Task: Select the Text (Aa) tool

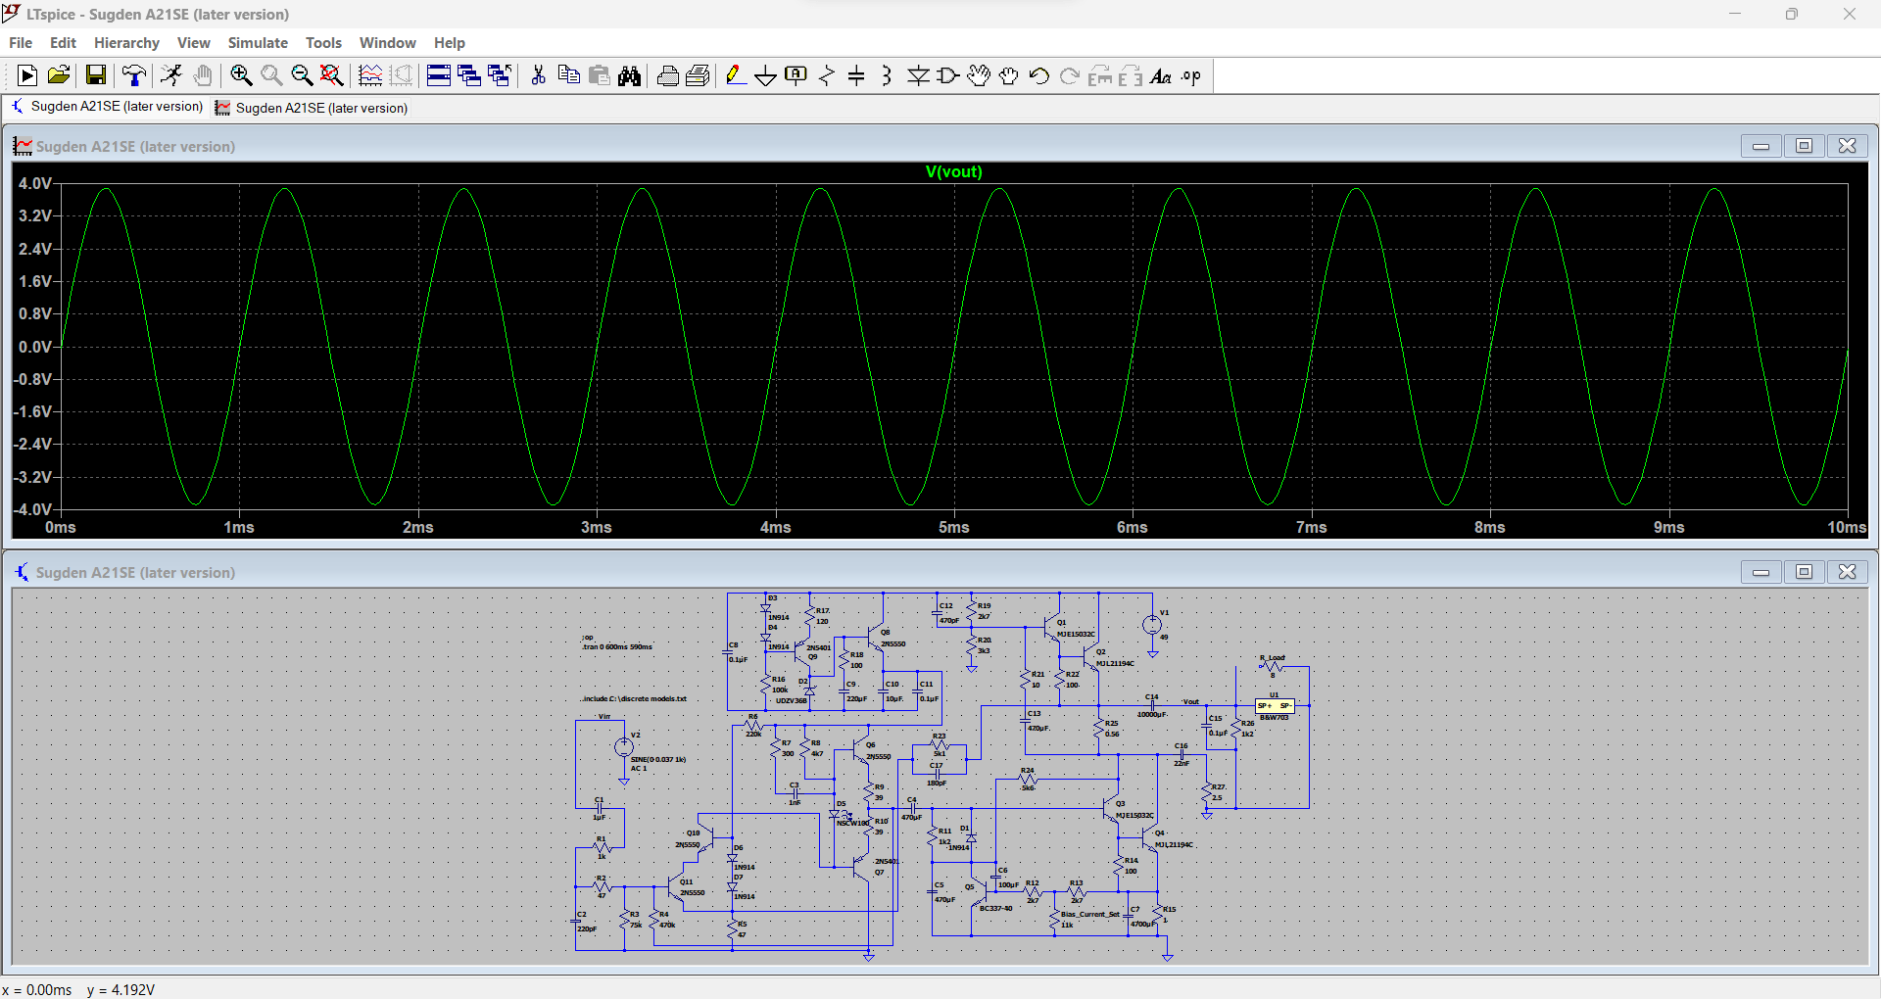Action: pos(1161,75)
